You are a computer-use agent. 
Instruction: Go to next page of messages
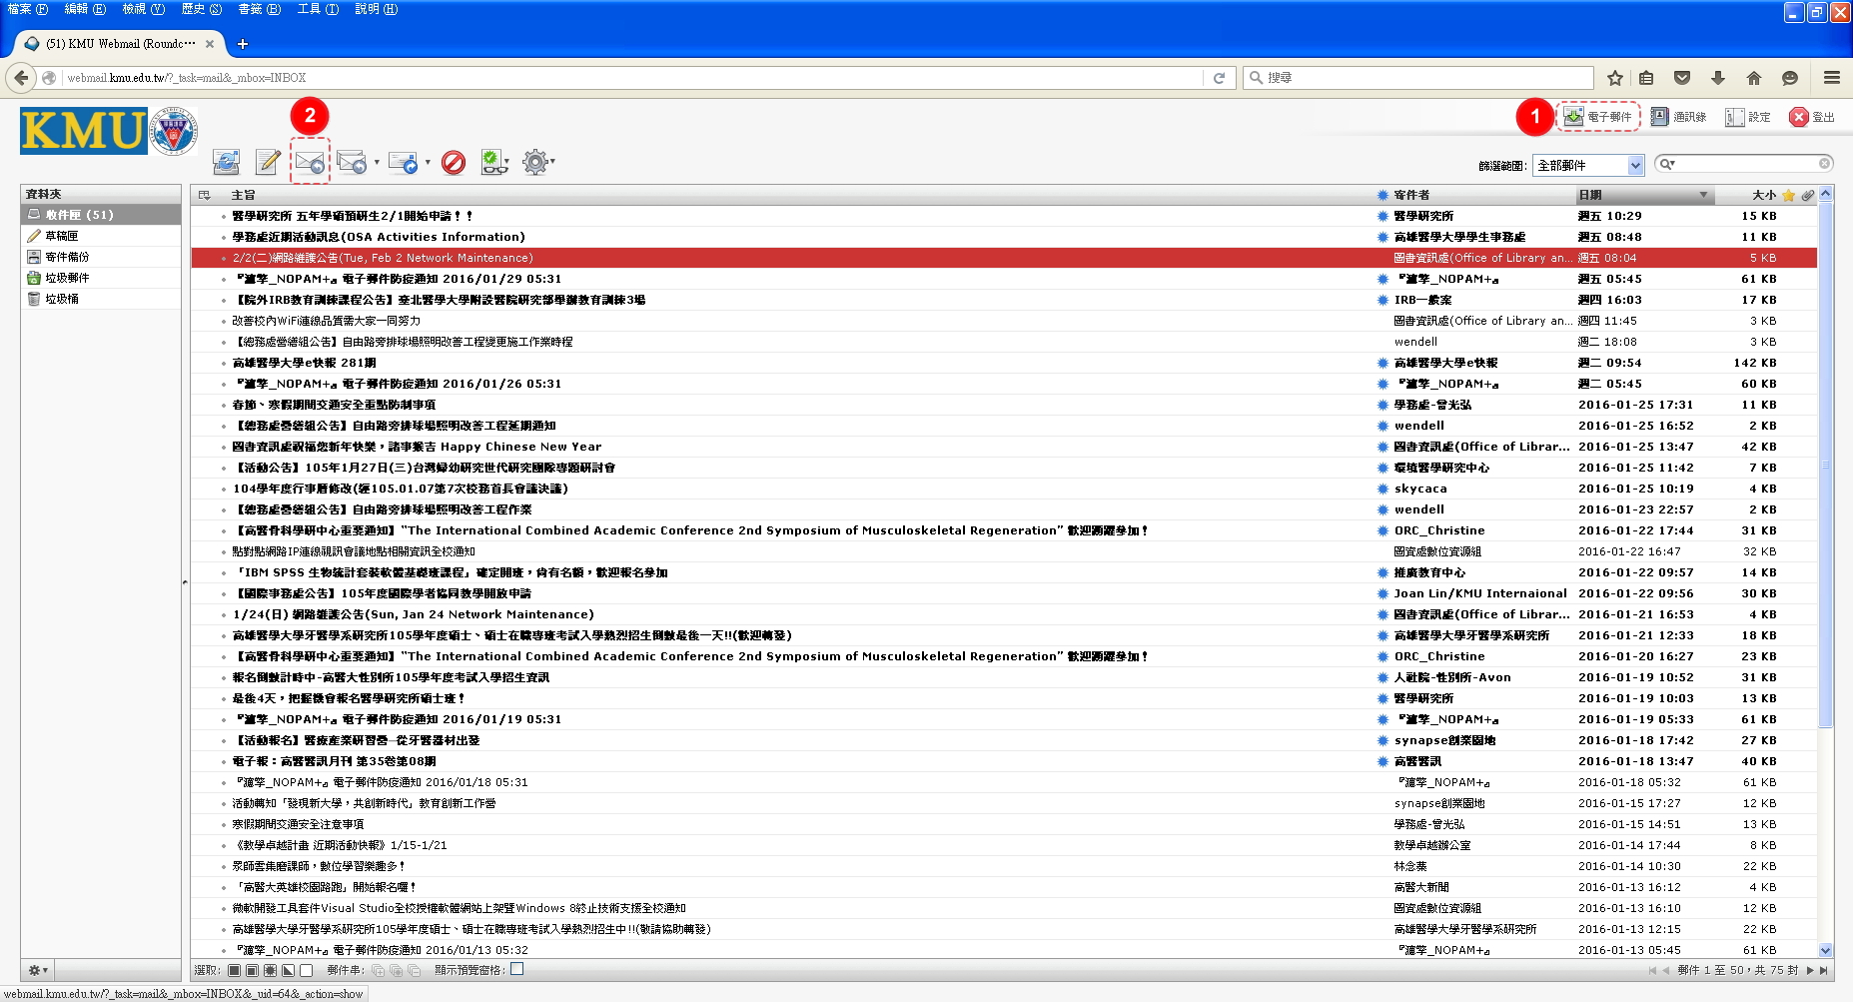pos(1809,970)
